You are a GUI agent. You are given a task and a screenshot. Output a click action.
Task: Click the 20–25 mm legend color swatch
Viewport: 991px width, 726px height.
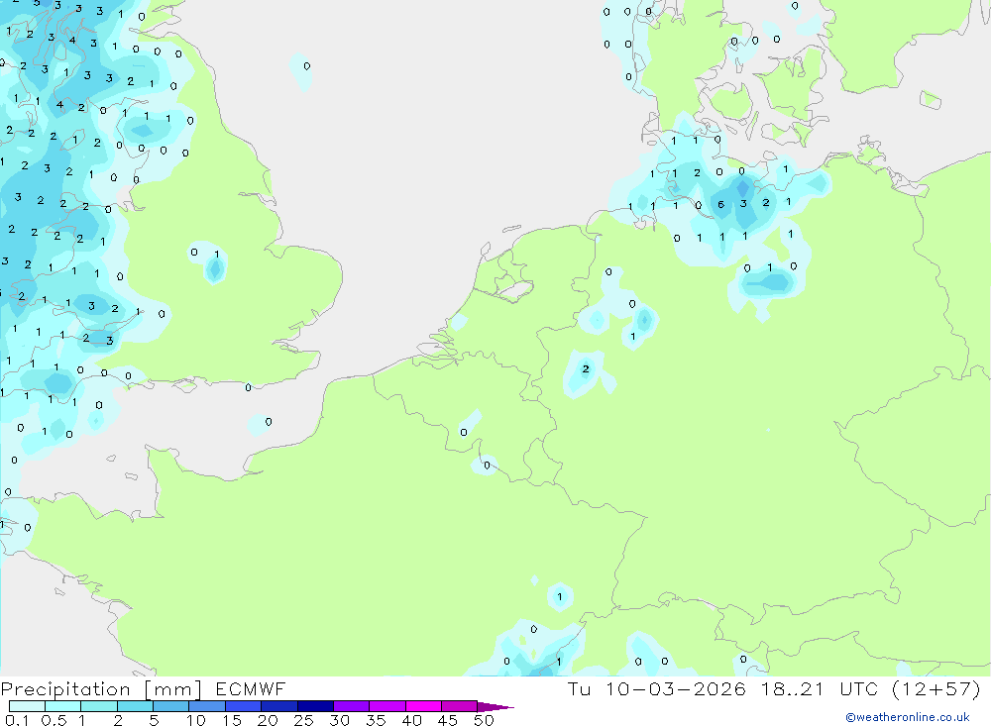(x=279, y=706)
